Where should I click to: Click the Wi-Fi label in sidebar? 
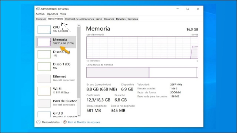pyautogui.click(x=57, y=89)
